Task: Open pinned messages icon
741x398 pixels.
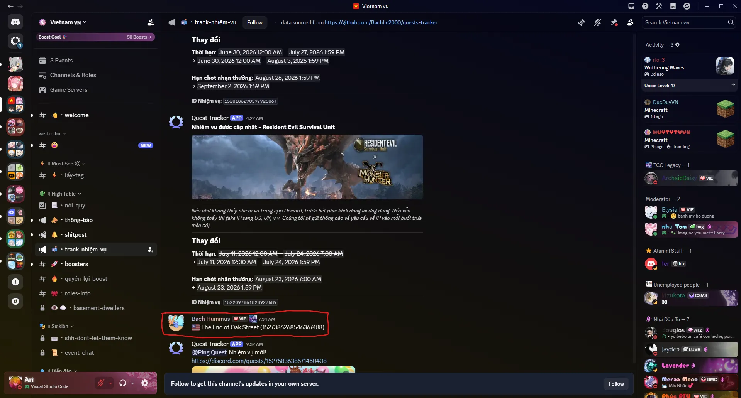Action: [x=614, y=22]
